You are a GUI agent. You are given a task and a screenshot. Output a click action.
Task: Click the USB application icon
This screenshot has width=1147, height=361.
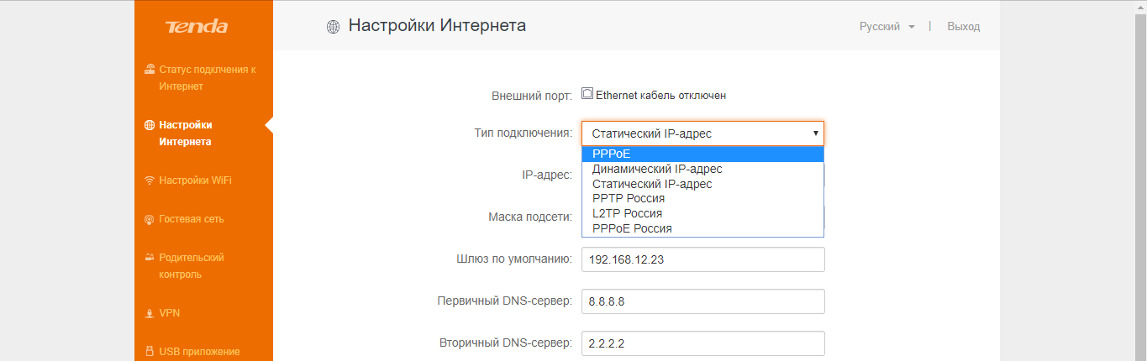point(149,352)
